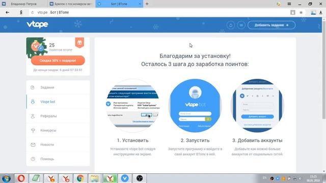Open notifications bell icon in header
326x183 pixels.
tap(231, 25)
